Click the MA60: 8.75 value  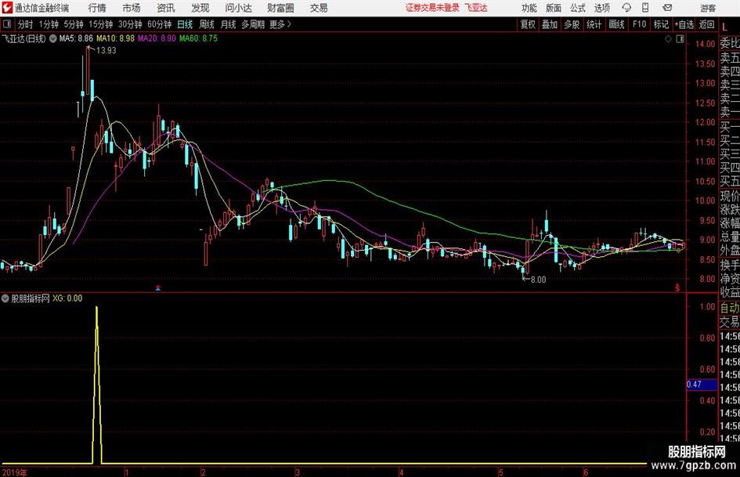[198, 38]
